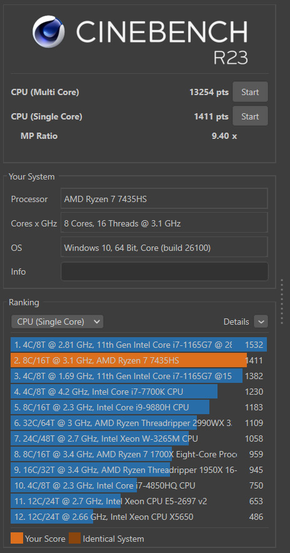Click the orange Your Score legend swatch

tap(16, 538)
